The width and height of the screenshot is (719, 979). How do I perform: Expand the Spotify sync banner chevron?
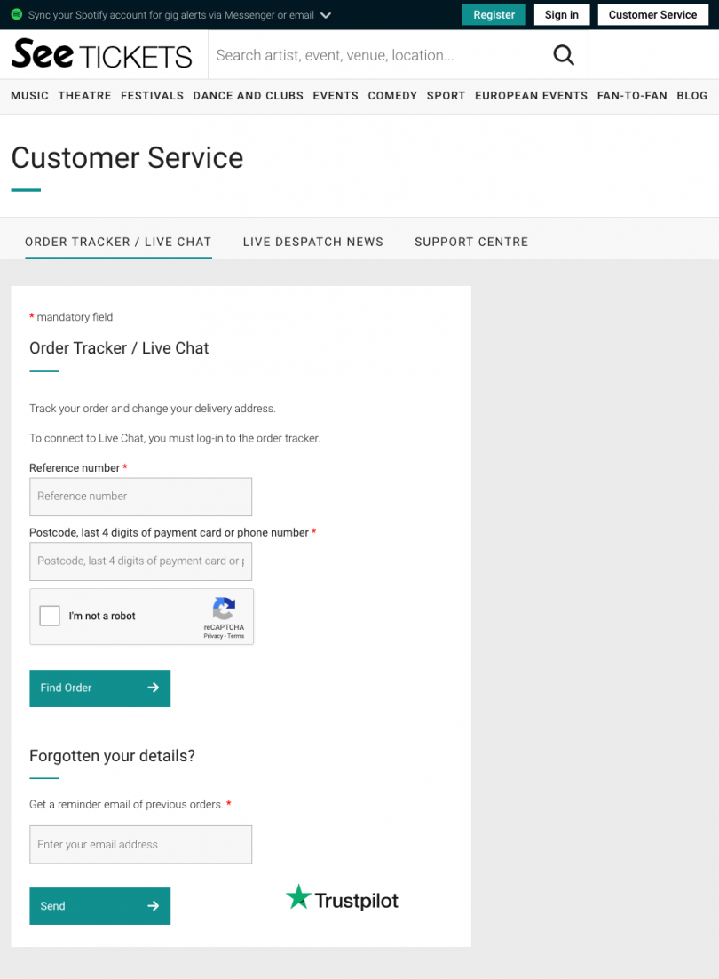tap(326, 15)
